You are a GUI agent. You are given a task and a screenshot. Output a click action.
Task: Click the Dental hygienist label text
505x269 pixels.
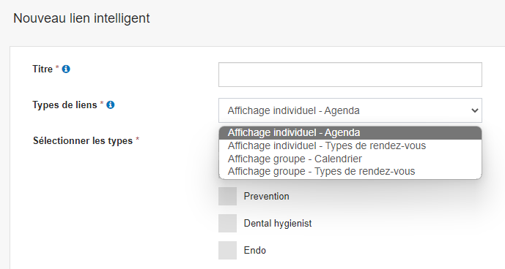point(278,224)
